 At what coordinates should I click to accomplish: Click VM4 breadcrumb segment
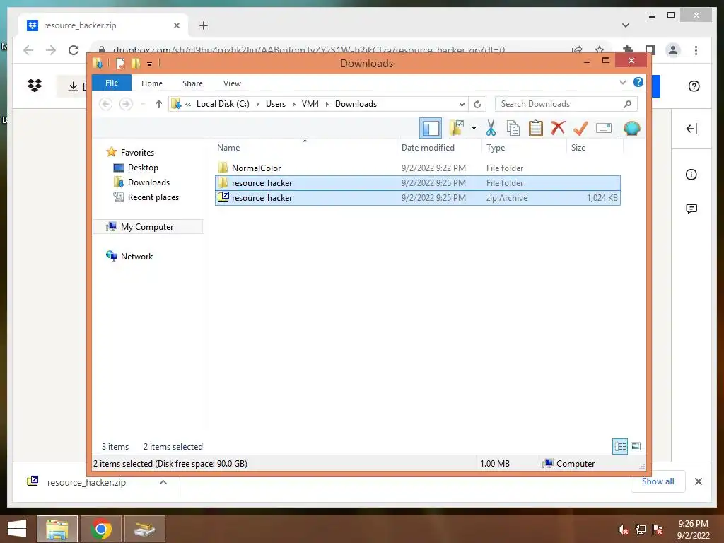(310, 104)
